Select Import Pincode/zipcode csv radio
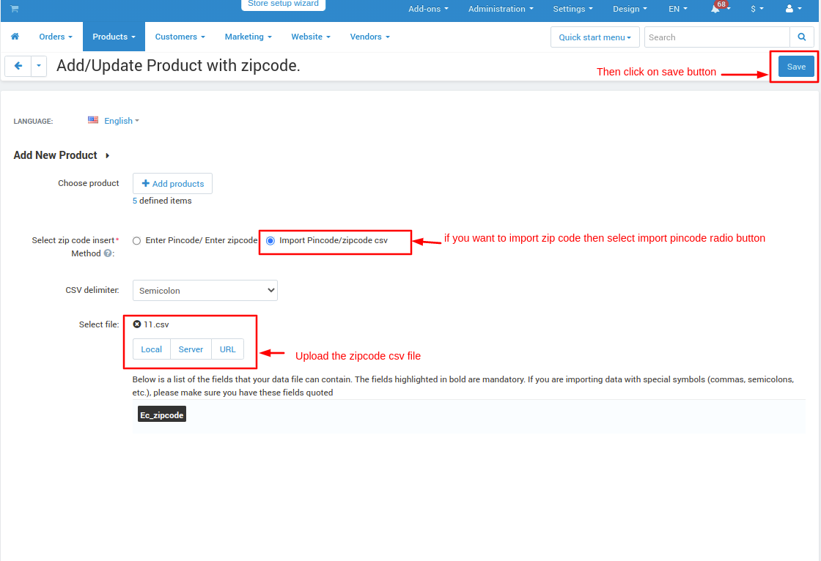The width and height of the screenshot is (821, 561). pyautogui.click(x=270, y=241)
